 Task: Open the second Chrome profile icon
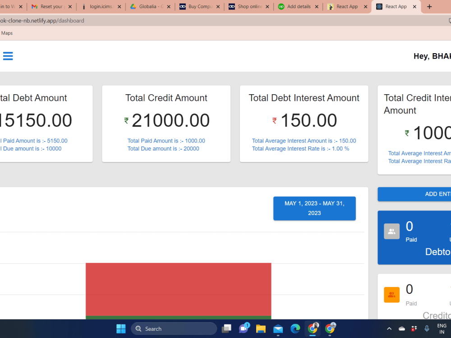tap(330, 329)
